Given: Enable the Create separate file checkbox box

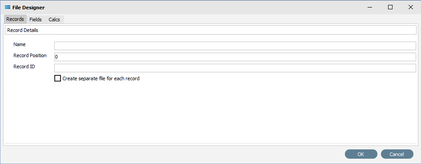Looking at the screenshot, I should click(x=57, y=78).
